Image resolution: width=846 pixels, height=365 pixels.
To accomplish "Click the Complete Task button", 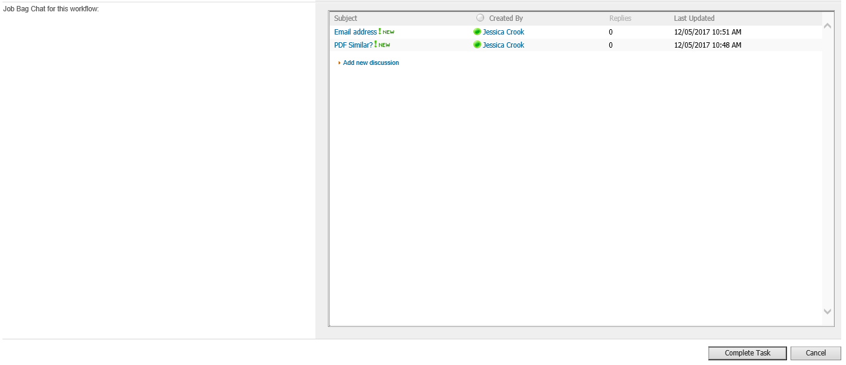I will [748, 353].
